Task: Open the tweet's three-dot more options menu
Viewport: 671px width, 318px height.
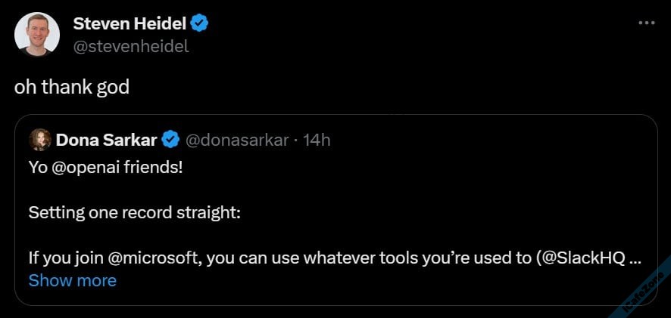Action: point(645,23)
